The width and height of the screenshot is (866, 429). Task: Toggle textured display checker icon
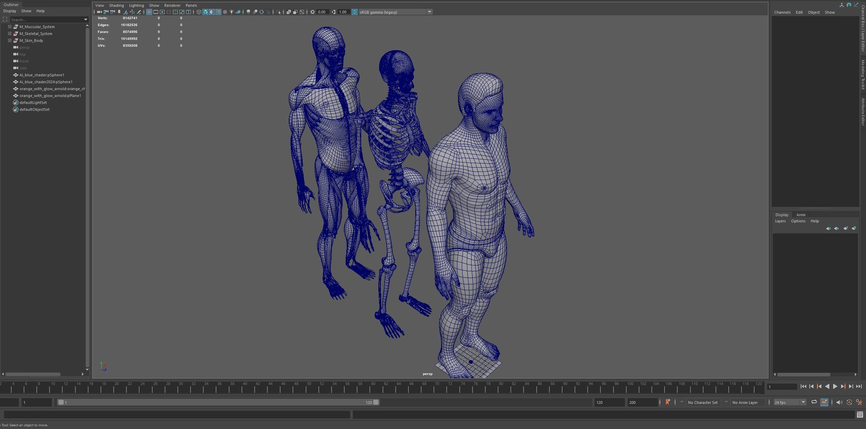coord(225,12)
